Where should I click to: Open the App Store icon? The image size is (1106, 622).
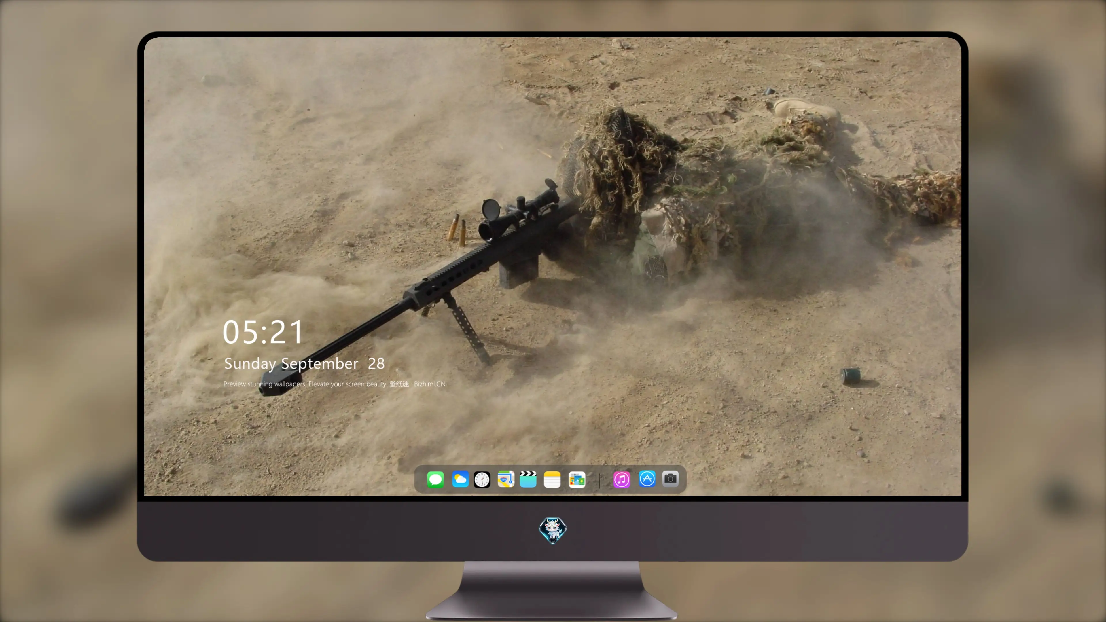click(647, 479)
